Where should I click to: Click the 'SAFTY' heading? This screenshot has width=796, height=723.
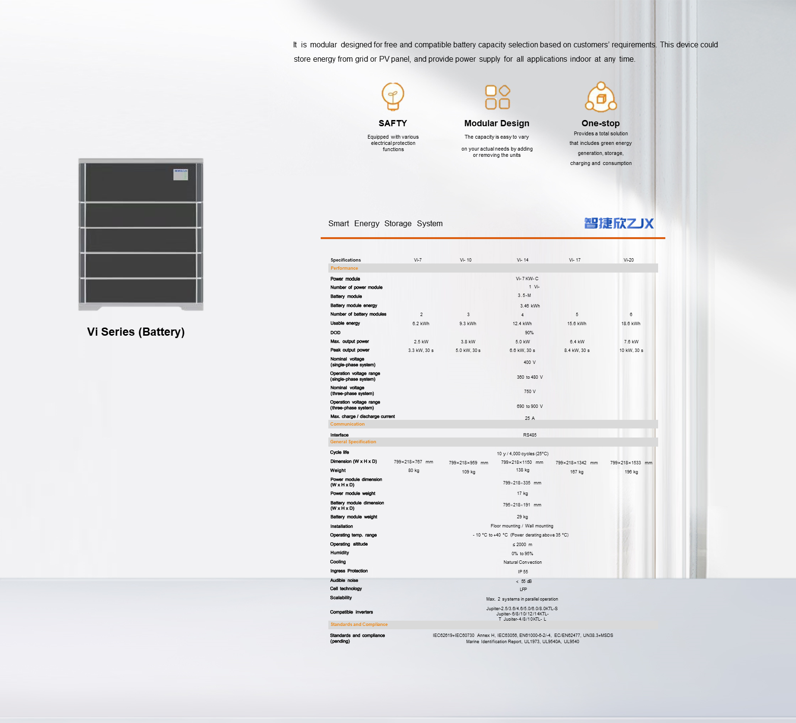pos(393,123)
